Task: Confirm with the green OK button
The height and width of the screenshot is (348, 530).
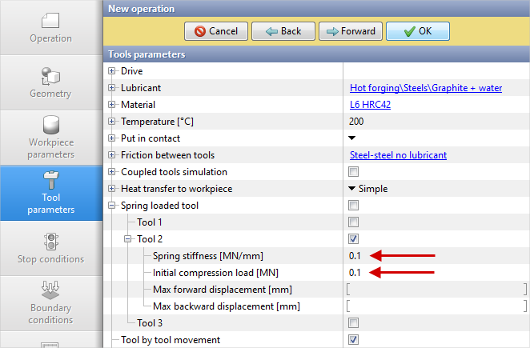Action: pos(417,31)
